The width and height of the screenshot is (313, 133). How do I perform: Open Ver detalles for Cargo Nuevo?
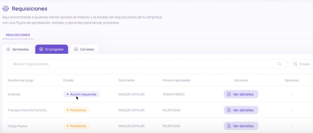(x=241, y=126)
